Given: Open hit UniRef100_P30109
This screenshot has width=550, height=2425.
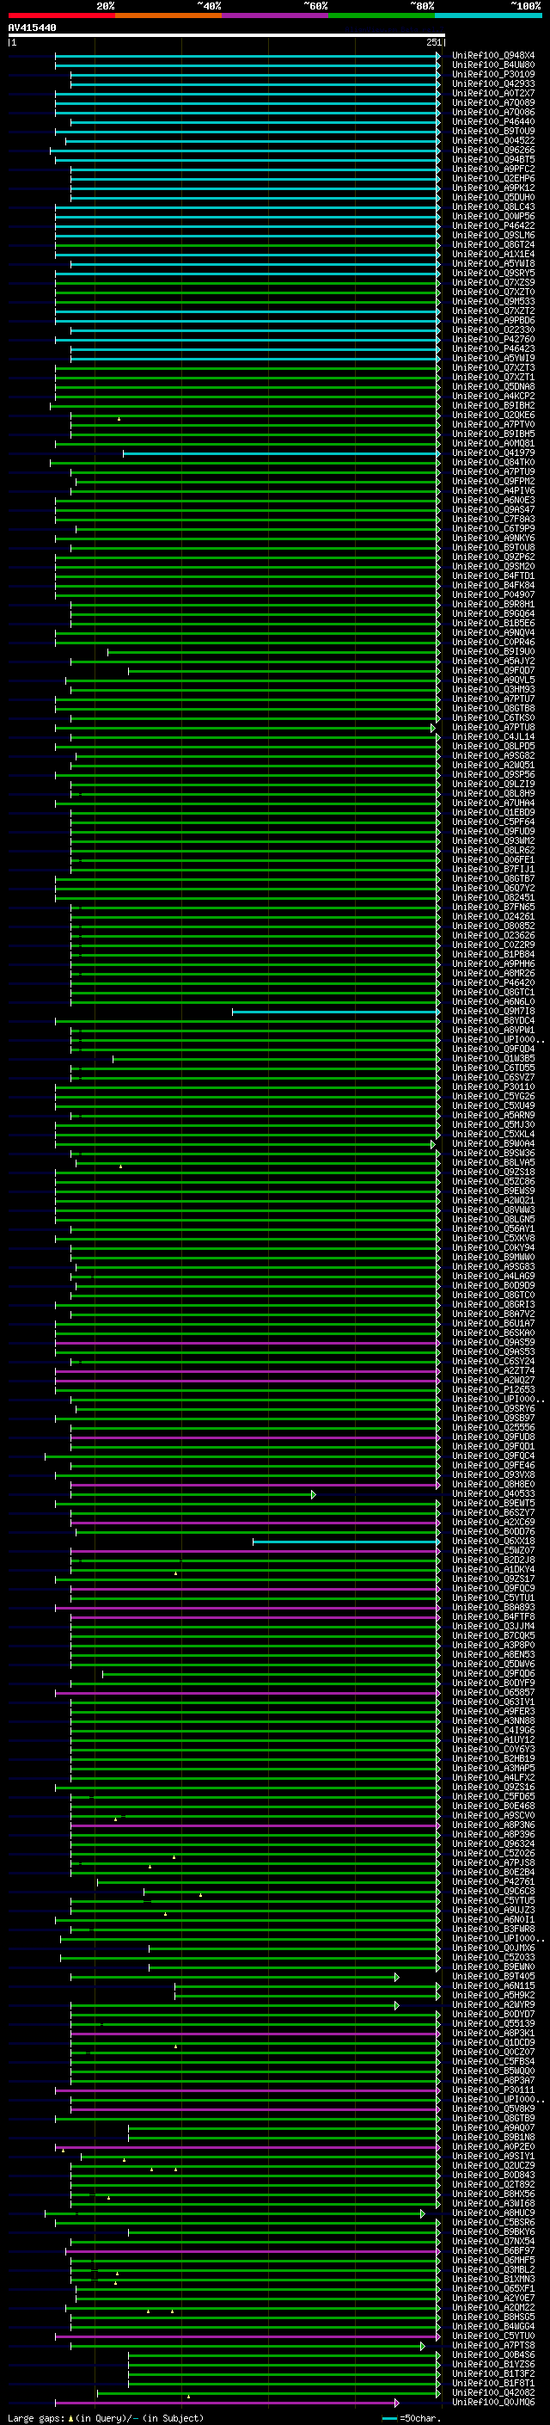Looking at the screenshot, I should [x=493, y=74].
